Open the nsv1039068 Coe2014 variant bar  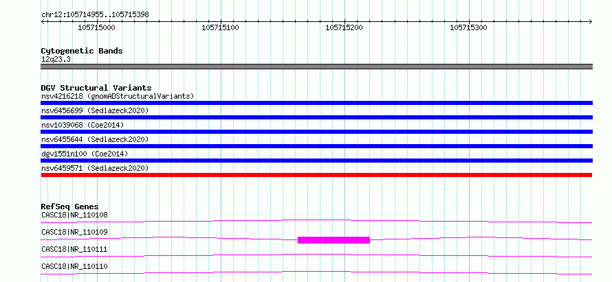(x=316, y=132)
